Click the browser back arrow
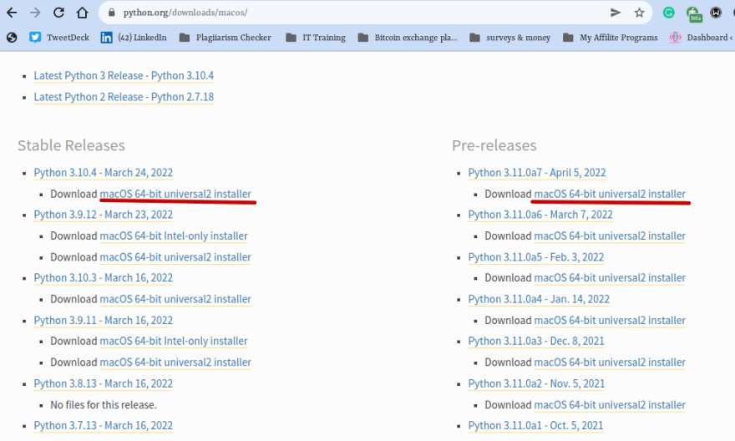 pyautogui.click(x=12, y=13)
